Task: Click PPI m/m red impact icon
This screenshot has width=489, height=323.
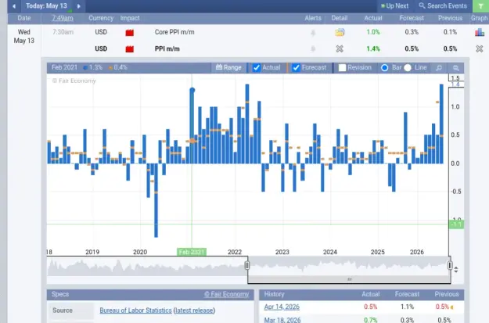Action: tap(130, 49)
